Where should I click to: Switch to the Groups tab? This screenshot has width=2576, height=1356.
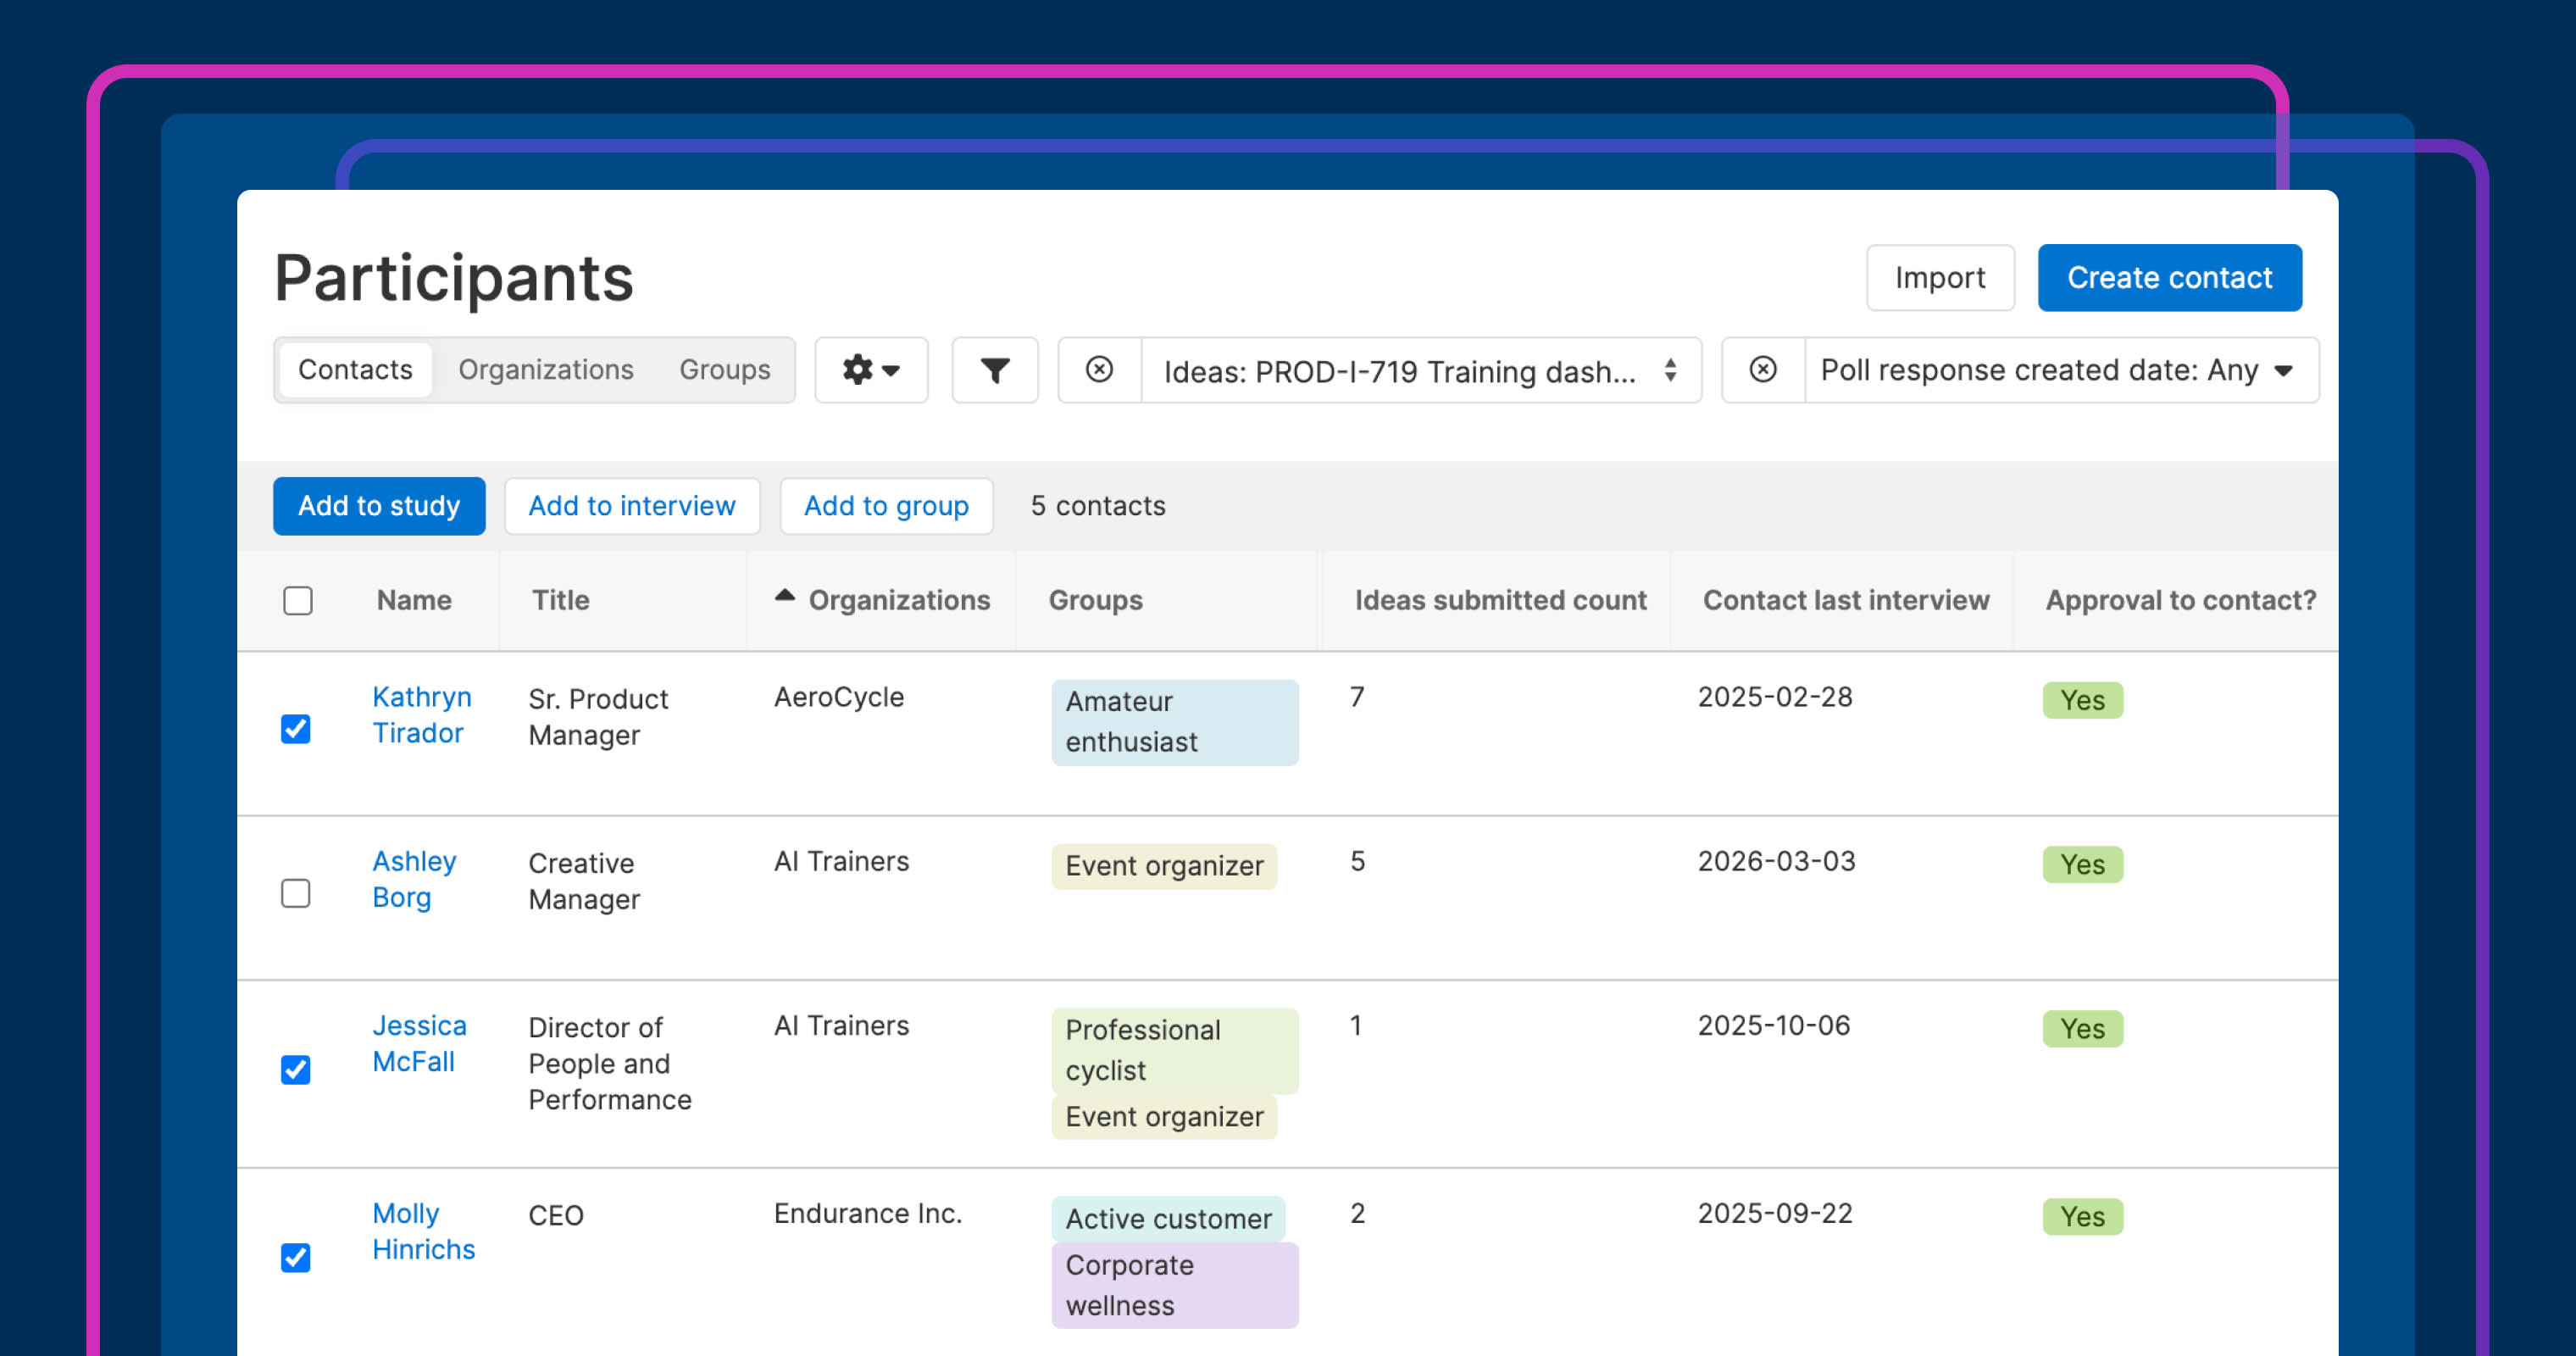tap(724, 369)
